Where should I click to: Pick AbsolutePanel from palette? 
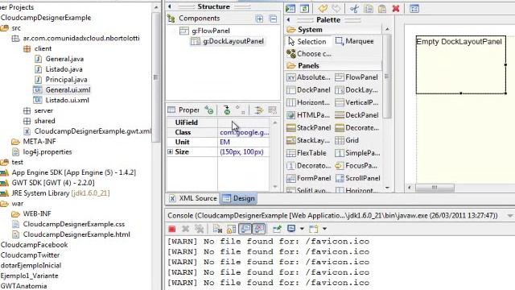308,77
